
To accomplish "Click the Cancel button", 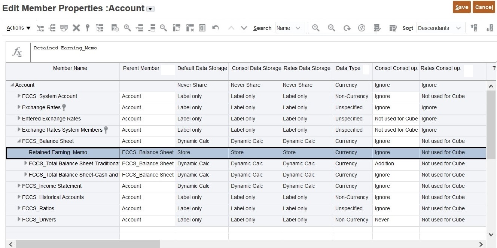I will tap(484, 7).
